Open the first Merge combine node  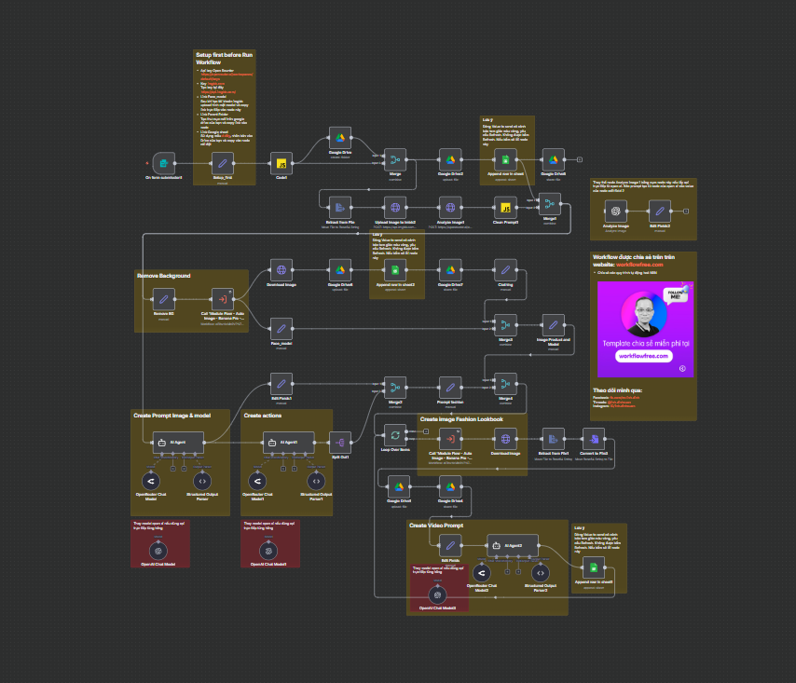click(395, 158)
